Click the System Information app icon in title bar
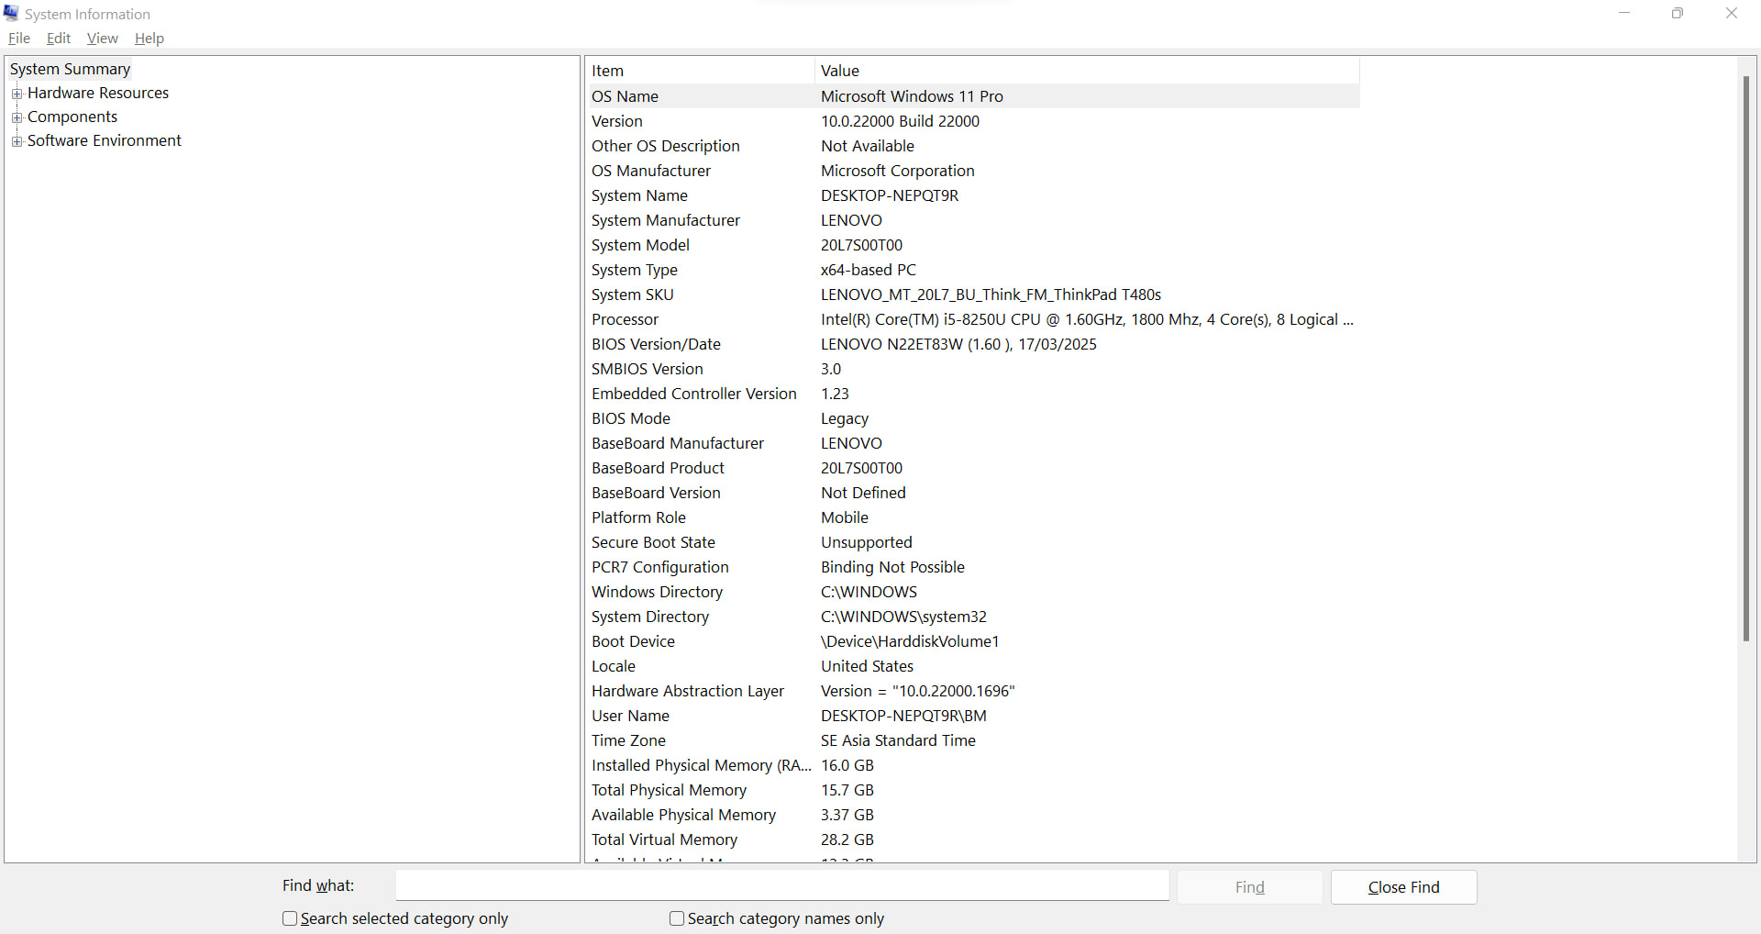Screen dimensions: 1761x934 point(11,13)
